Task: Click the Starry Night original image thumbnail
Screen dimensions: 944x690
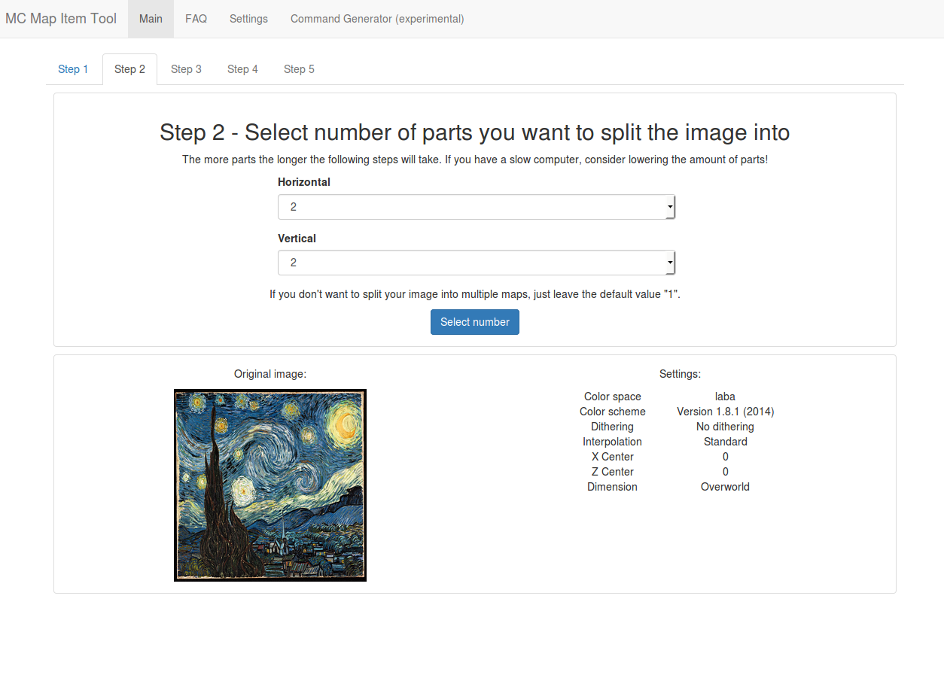Action: (x=270, y=485)
